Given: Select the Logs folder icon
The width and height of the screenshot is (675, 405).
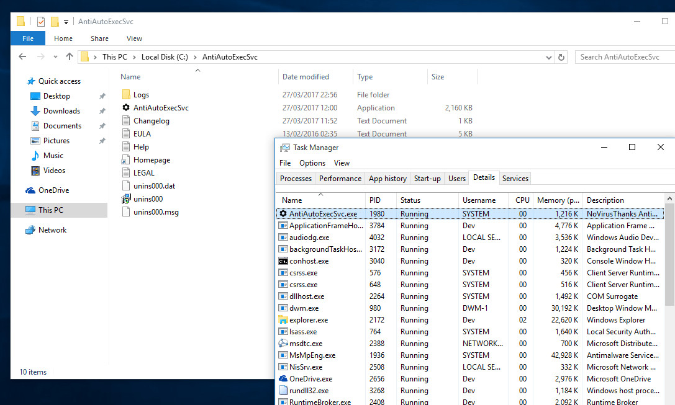Looking at the screenshot, I should coord(126,95).
